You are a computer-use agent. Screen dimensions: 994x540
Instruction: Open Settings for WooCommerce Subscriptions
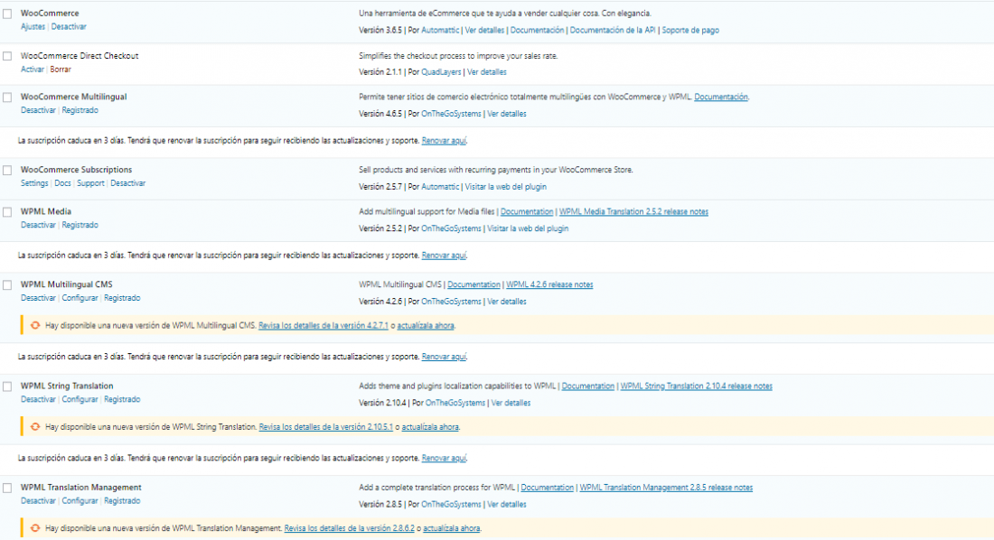point(34,183)
